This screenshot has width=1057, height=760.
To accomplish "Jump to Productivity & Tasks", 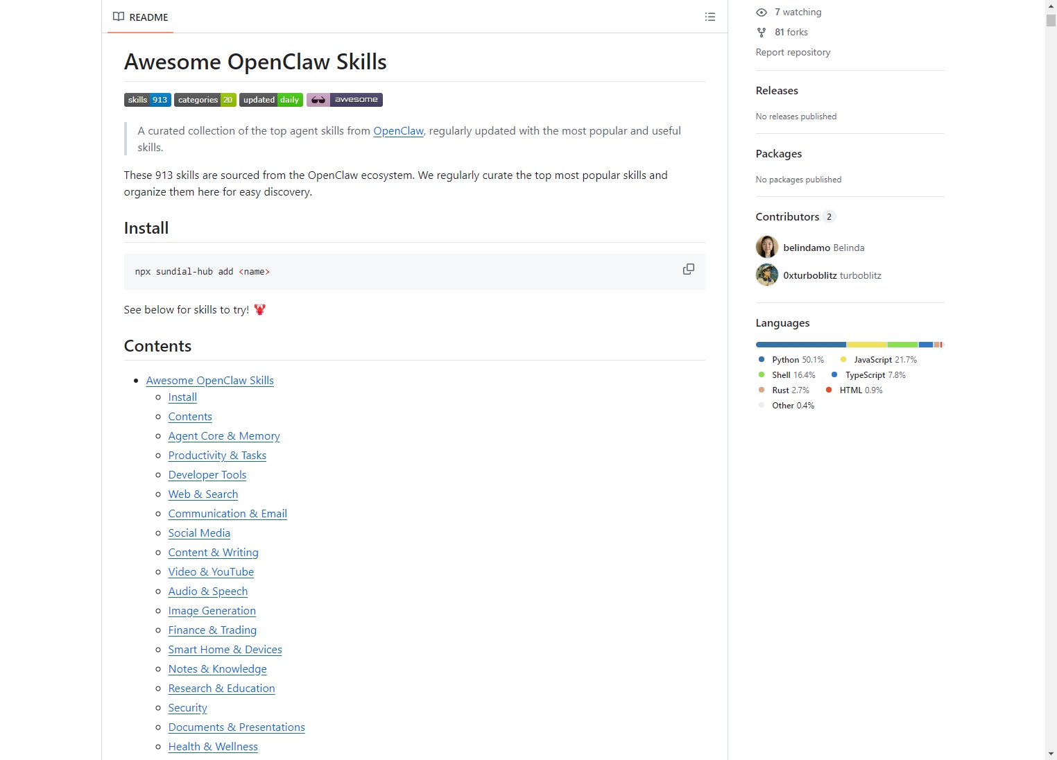I will [x=217, y=456].
